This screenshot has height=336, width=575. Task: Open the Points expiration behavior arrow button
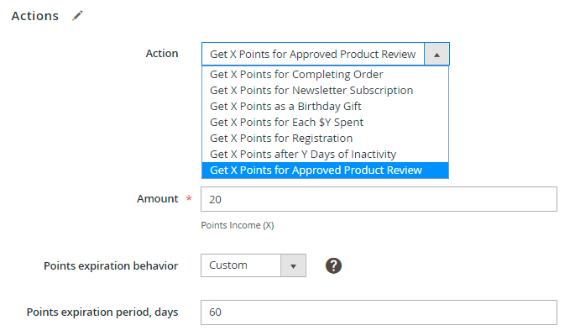[293, 265]
